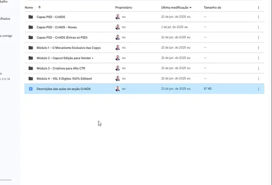The image size is (272, 185).
Task: Click three-dot menu for Módulo 1 row
Action: click(x=258, y=48)
